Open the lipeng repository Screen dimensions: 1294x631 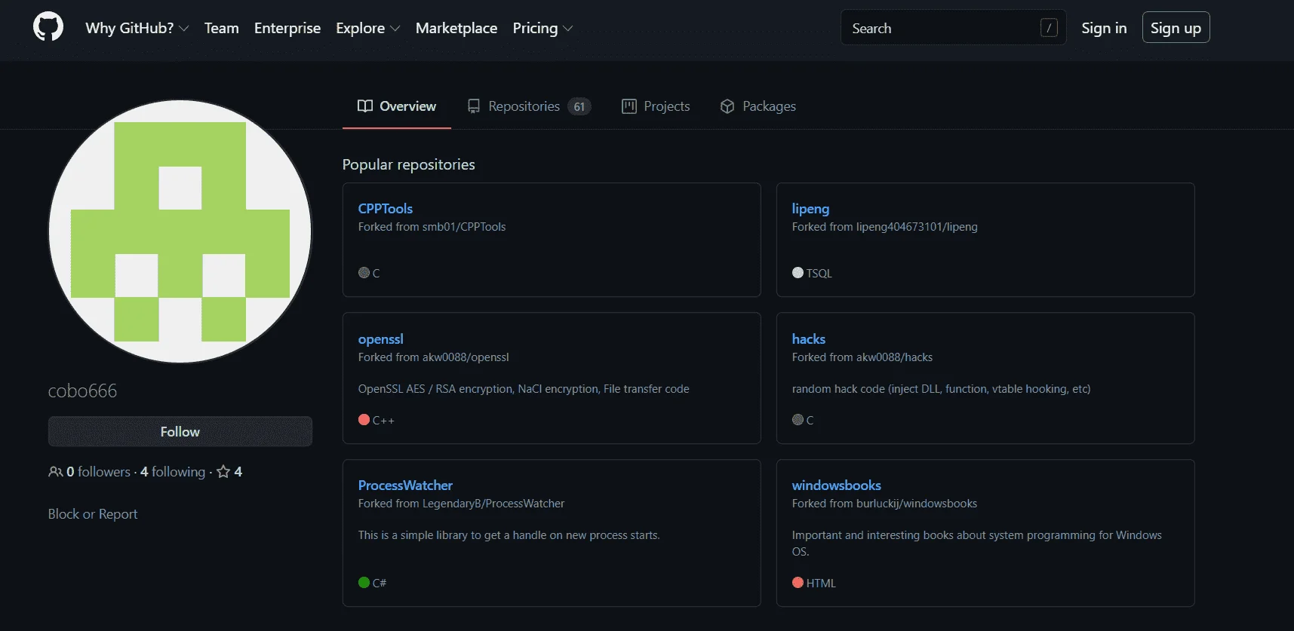coord(810,209)
